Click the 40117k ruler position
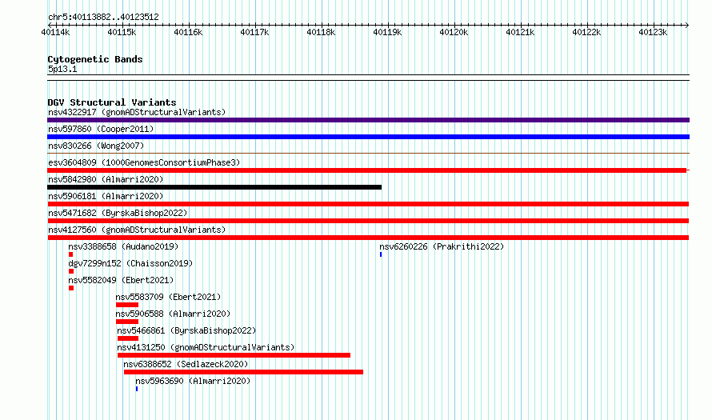Image resolution: width=712 pixels, height=420 pixels. click(254, 32)
